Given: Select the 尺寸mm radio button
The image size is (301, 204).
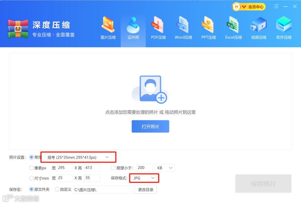Looking at the screenshot, I should point(31,178).
